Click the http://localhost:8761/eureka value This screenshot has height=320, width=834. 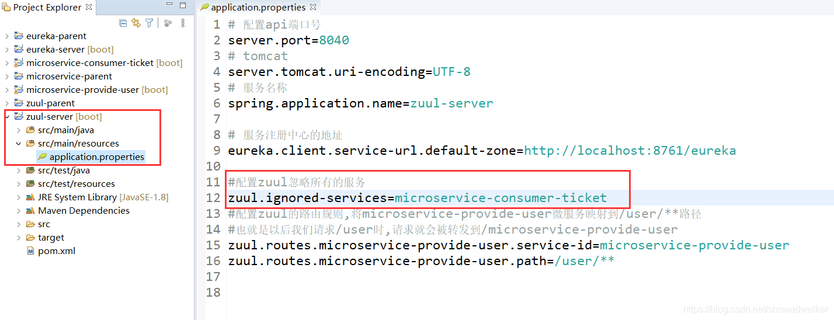click(x=630, y=151)
